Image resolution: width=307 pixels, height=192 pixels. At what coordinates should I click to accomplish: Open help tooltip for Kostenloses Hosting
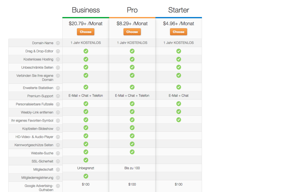[x=58, y=59]
